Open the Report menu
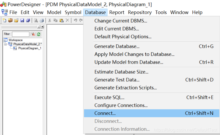 [x=117, y=12]
